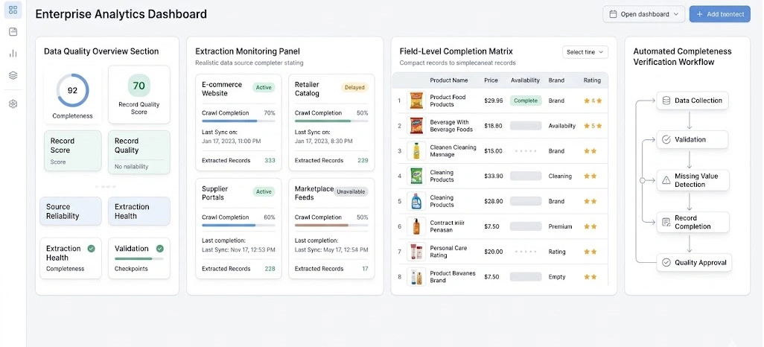
Task: Open the Extraction Health blue card
Action: [139, 211]
